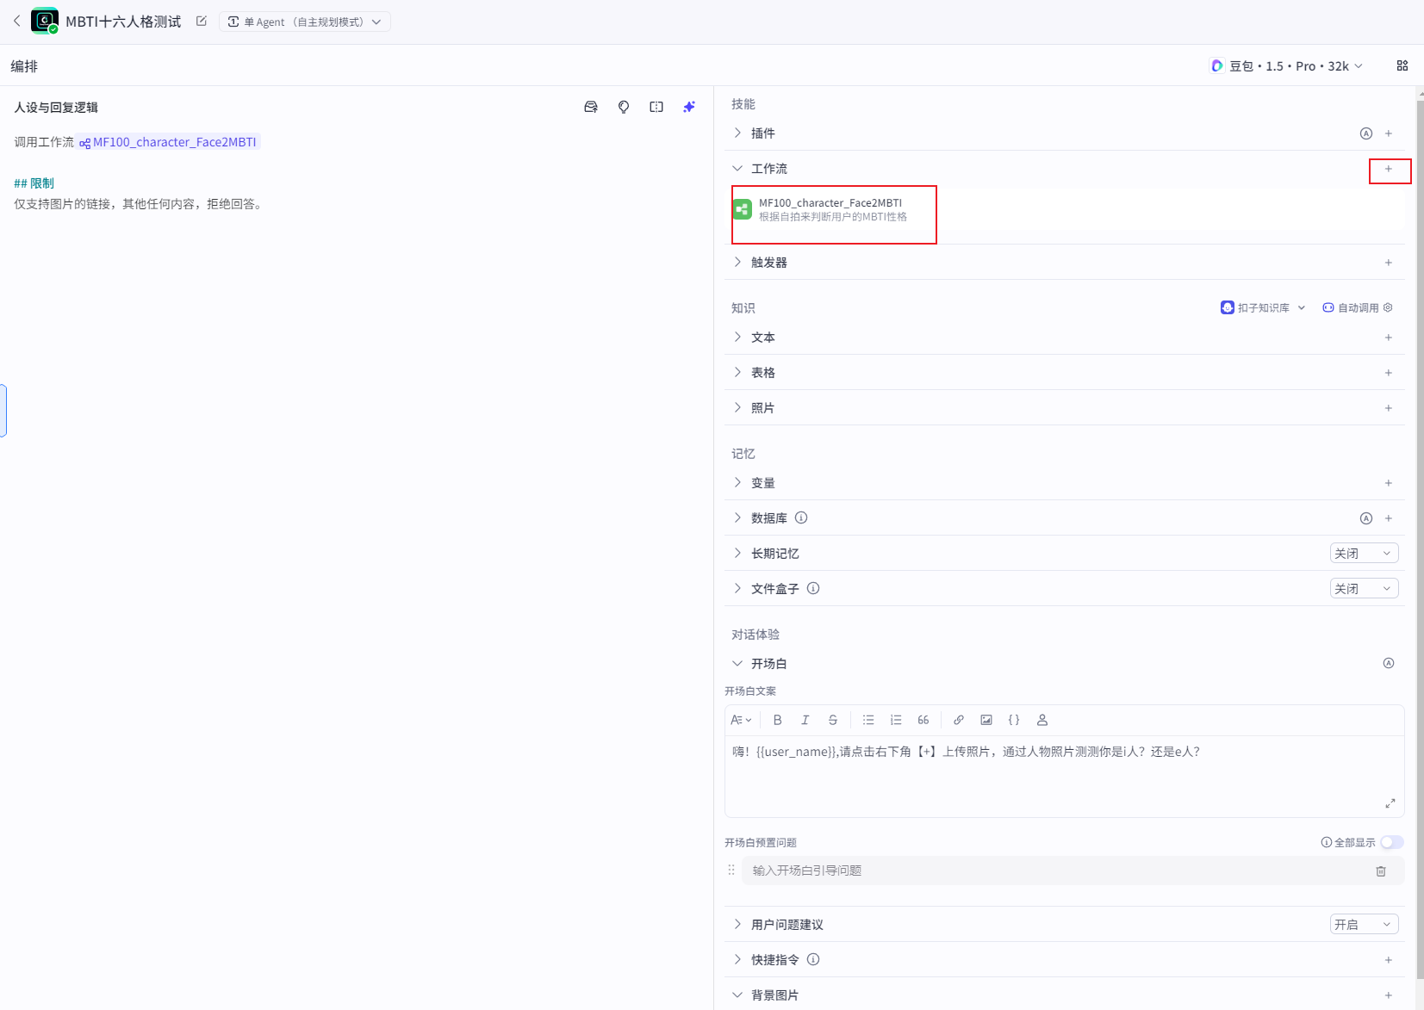Insert an image in the opening text
Image resolution: width=1424 pixels, height=1010 pixels.
pyautogui.click(x=986, y=720)
